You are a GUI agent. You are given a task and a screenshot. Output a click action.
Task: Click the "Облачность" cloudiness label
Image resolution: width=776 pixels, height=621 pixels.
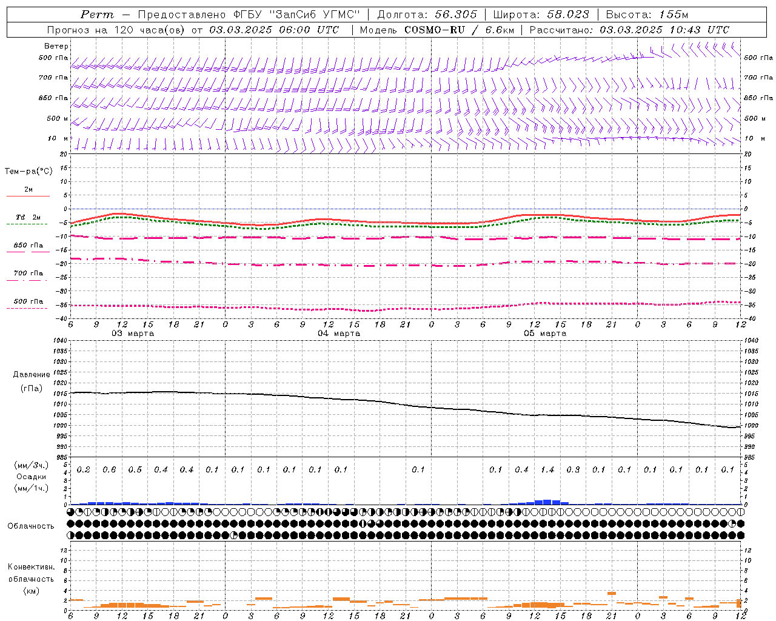31,526
